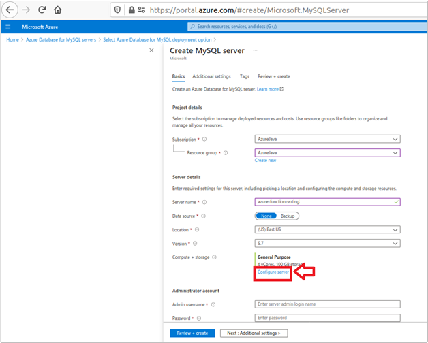428x343 pixels.
Task: Click info icon next to Data source
Action: pyautogui.click(x=203, y=216)
